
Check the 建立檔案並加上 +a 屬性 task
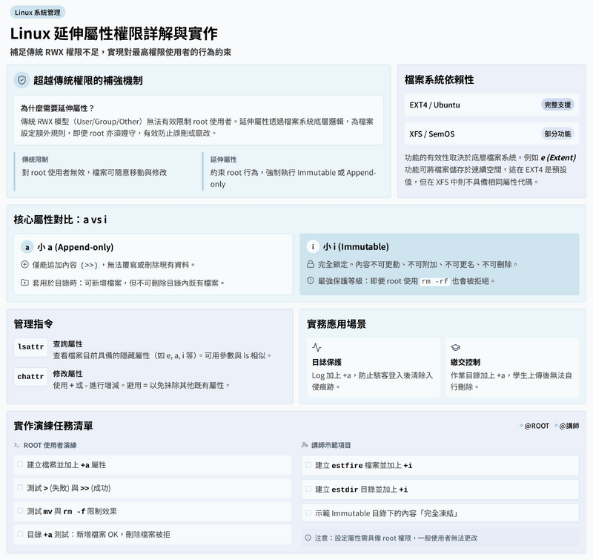coord(20,464)
